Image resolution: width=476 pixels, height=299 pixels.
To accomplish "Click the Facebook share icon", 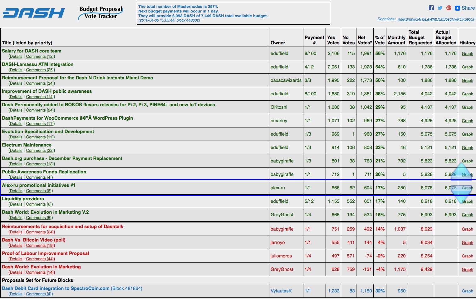I will (x=431, y=8).
